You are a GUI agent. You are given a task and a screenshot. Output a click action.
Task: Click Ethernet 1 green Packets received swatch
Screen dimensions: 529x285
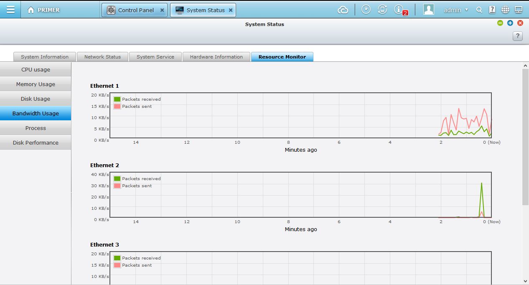click(117, 99)
